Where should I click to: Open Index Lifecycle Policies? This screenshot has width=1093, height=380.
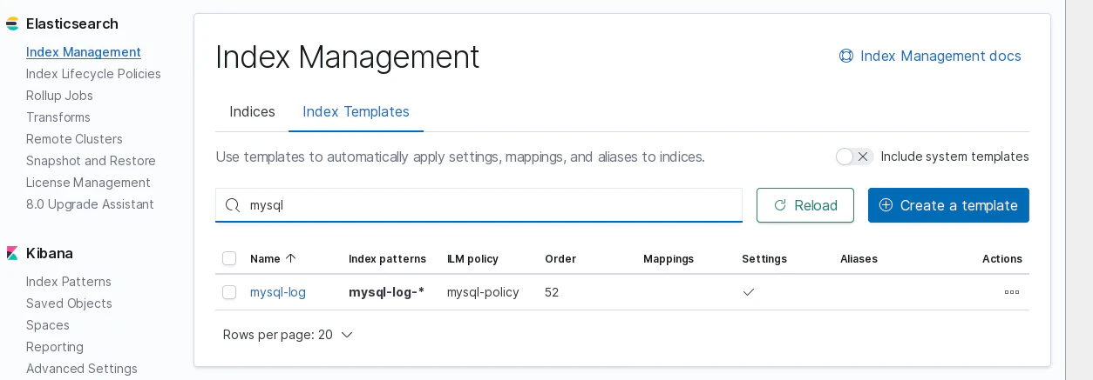click(x=93, y=74)
